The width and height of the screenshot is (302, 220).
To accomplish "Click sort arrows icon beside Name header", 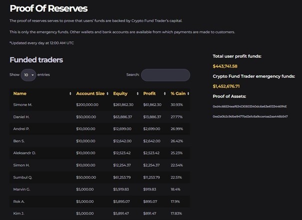I will tap(70, 94).
